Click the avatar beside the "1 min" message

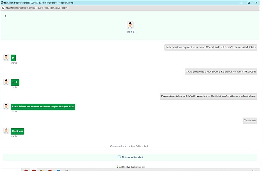click(6, 82)
